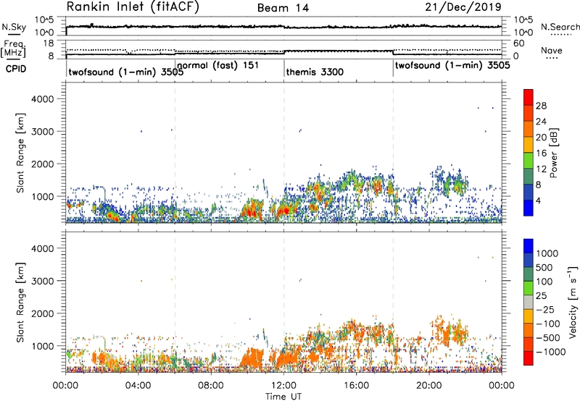Click the 'Rankin Inlet (fitACF)' plot title
Screen dimensions: 580x401
[x=133, y=7]
